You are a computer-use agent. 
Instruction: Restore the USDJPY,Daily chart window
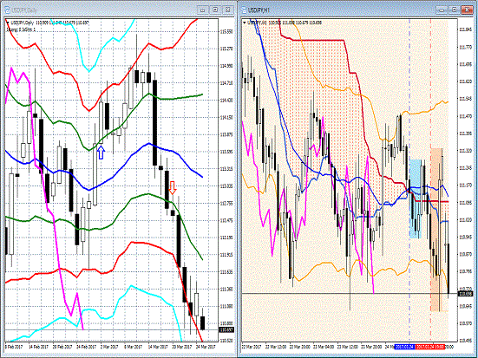tap(215, 10)
